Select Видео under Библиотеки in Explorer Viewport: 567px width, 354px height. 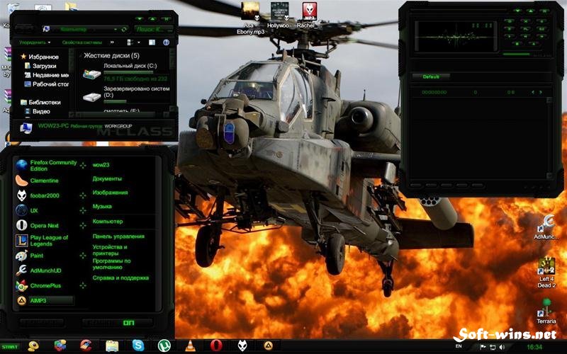point(37,111)
